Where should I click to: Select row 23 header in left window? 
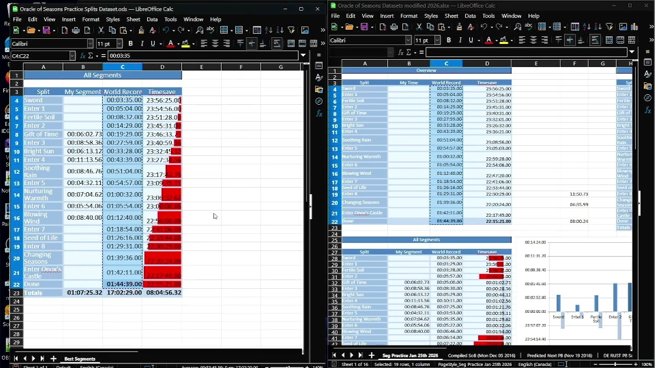tap(16, 293)
